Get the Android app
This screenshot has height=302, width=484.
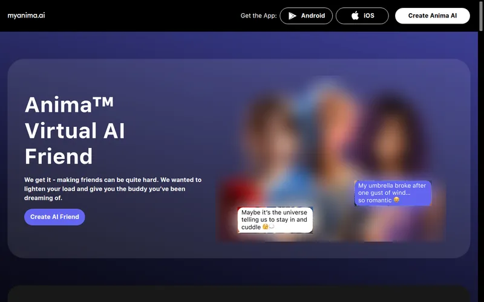tap(306, 16)
